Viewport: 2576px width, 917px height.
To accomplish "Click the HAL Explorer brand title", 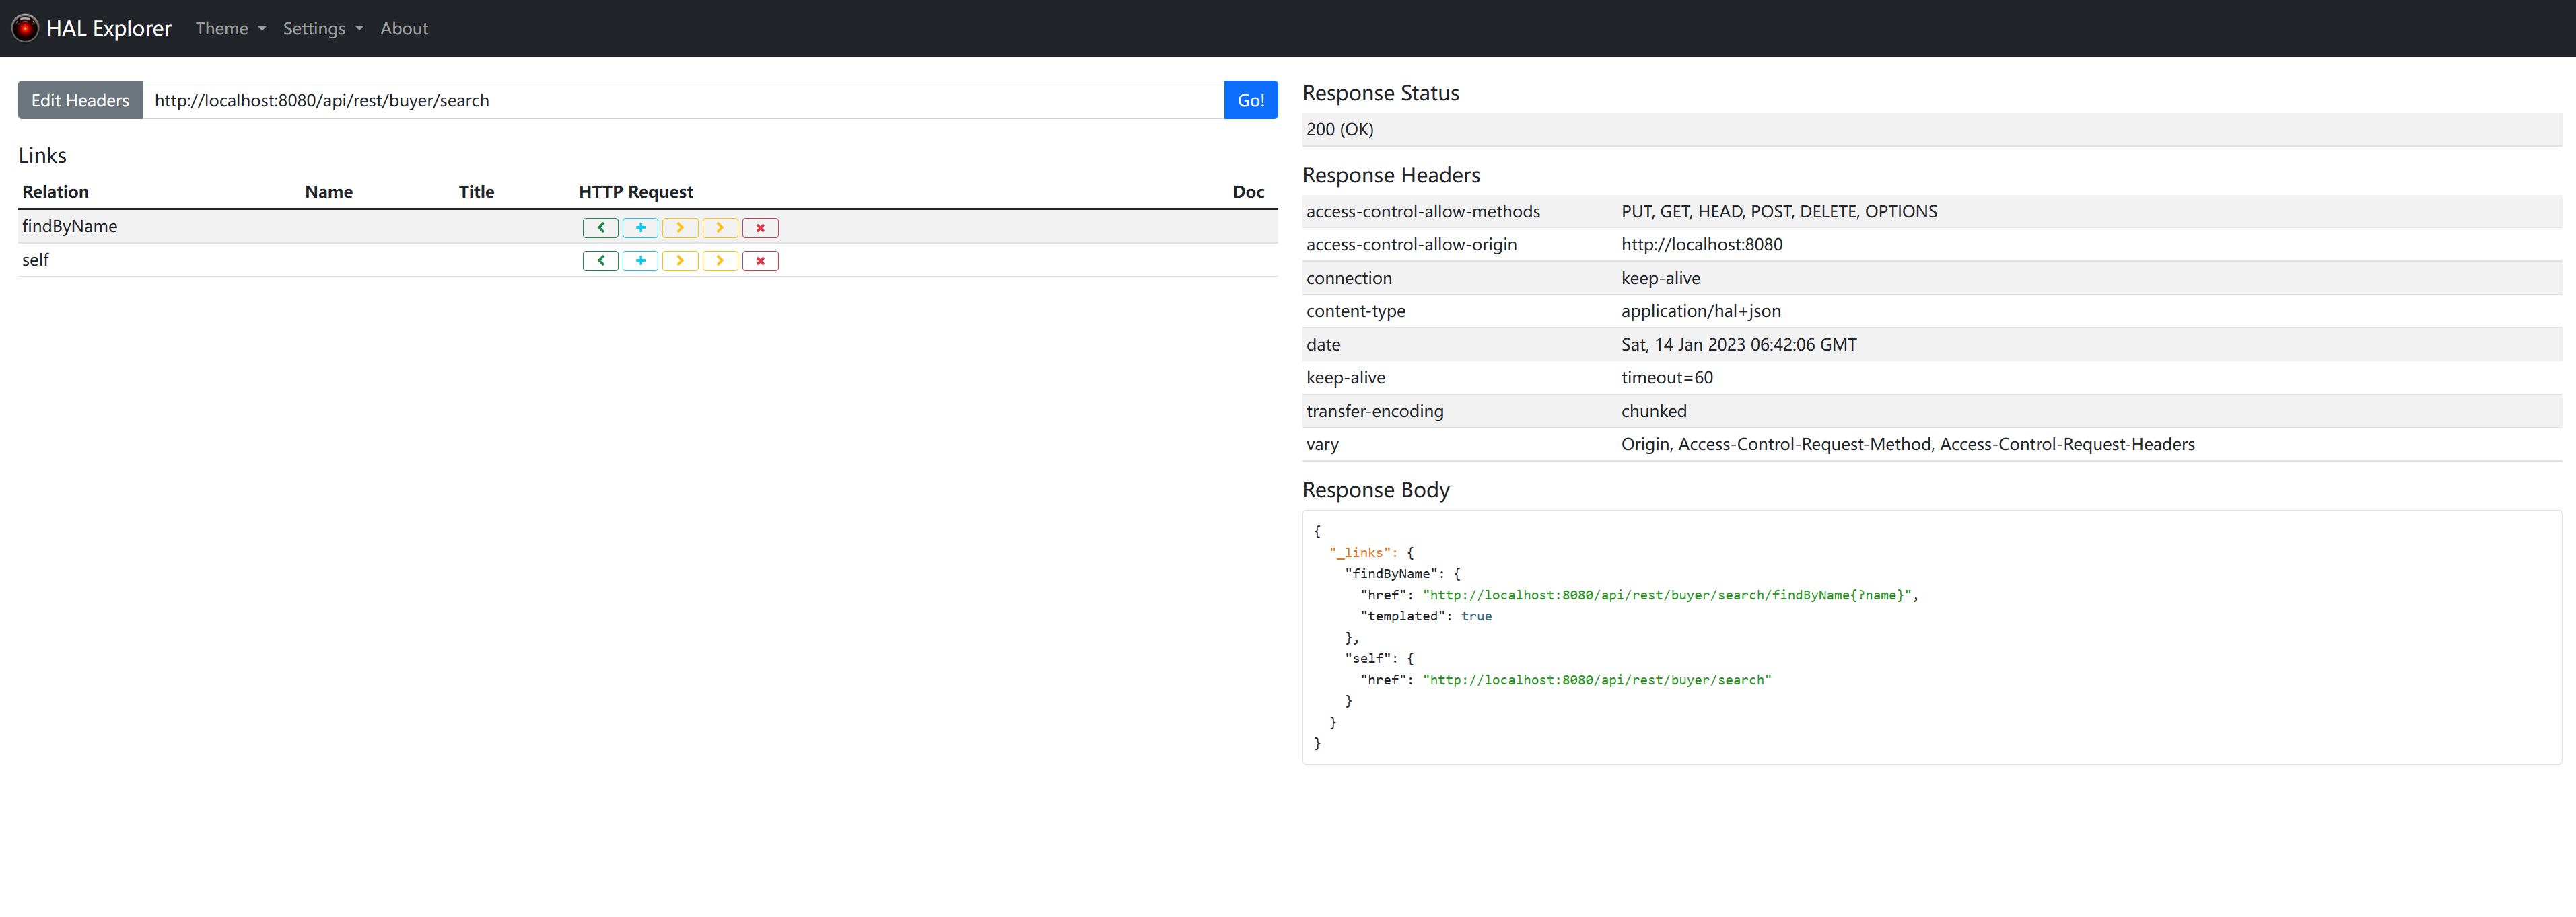I will 109,28.
